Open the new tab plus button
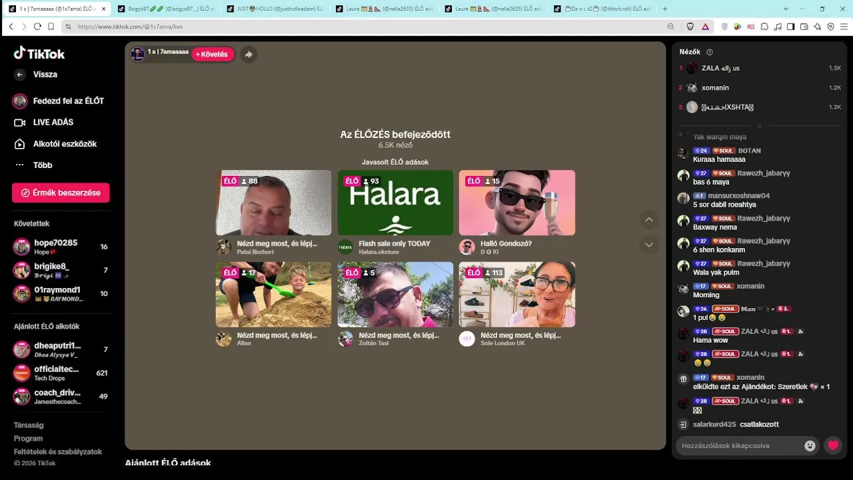Screen dimensions: 853x480 pos(665,9)
